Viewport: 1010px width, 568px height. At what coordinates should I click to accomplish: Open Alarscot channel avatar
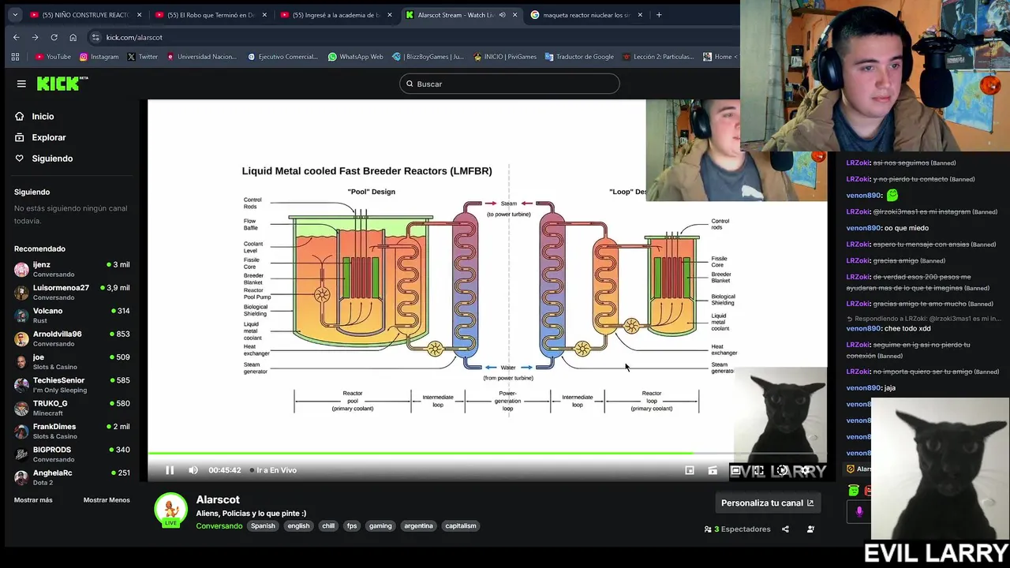pyautogui.click(x=170, y=510)
